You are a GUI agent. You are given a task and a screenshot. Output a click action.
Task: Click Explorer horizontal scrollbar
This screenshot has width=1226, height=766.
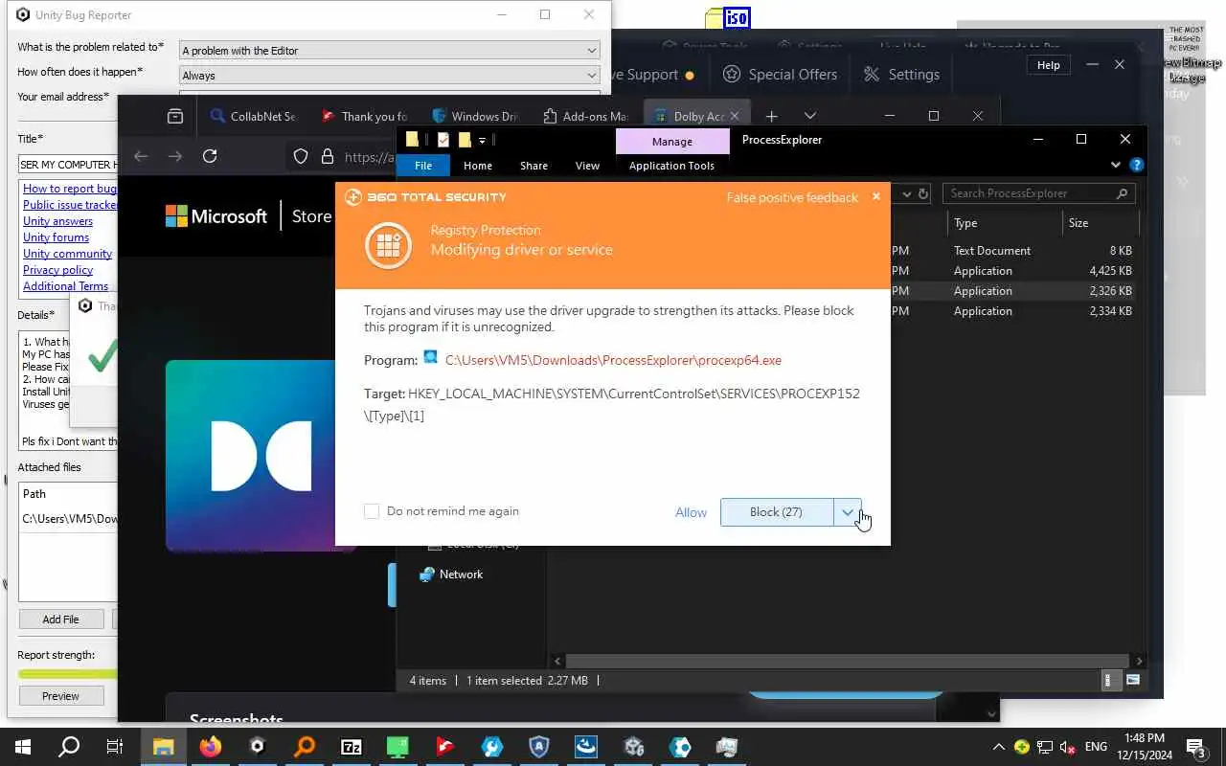pos(848,661)
